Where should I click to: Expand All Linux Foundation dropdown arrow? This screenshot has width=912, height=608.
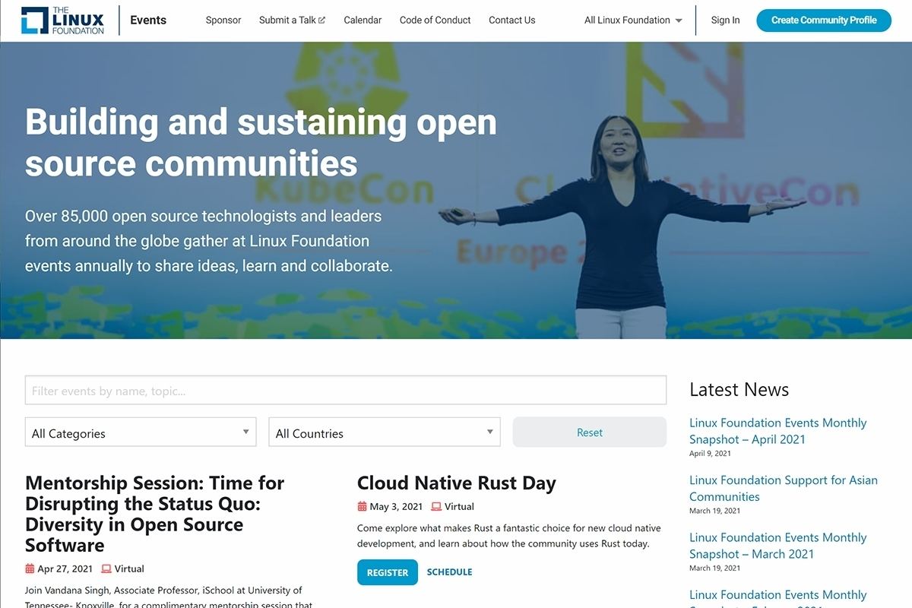(679, 21)
